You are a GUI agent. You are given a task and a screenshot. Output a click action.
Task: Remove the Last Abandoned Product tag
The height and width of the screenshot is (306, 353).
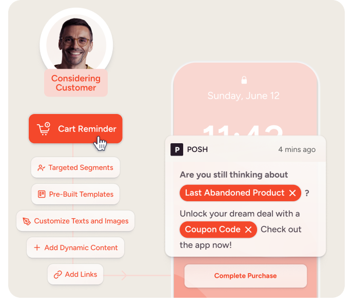pos(292,193)
